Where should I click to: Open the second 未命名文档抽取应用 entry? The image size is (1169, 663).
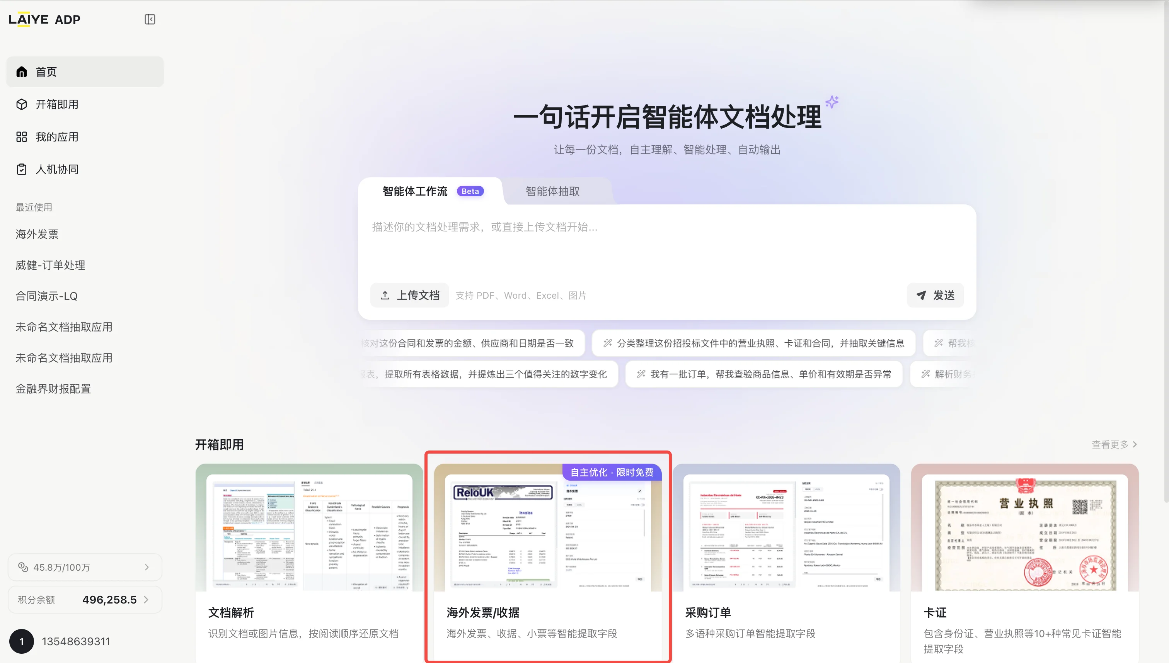point(64,358)
